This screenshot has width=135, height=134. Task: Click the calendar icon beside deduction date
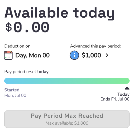click(x=8, y=55)
